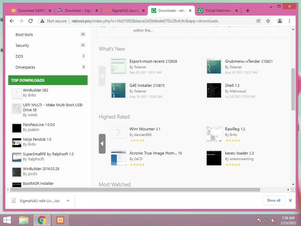This screenshot has width=301, height=226.
Task: Open the Security category
Action: [x=22, y=46]
